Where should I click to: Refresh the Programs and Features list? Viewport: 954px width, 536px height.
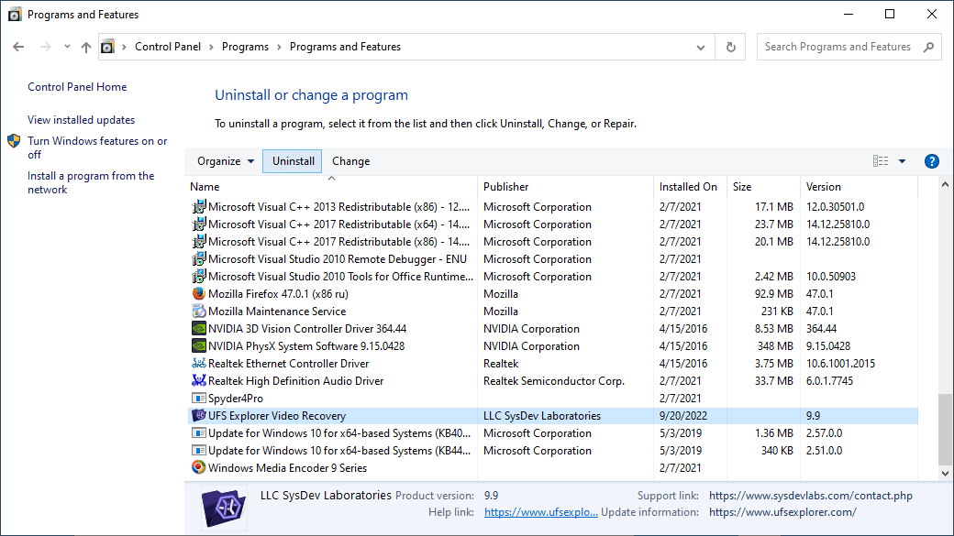pyautogui.click(x=731, y=47)
